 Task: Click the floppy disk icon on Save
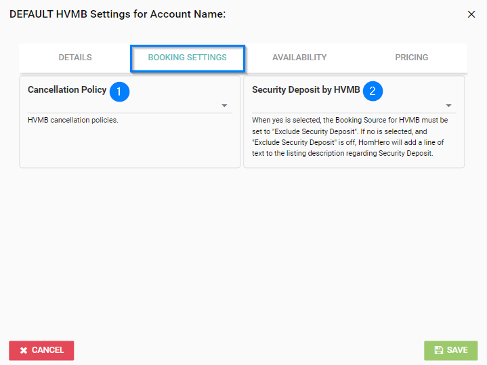pos(438,350)
